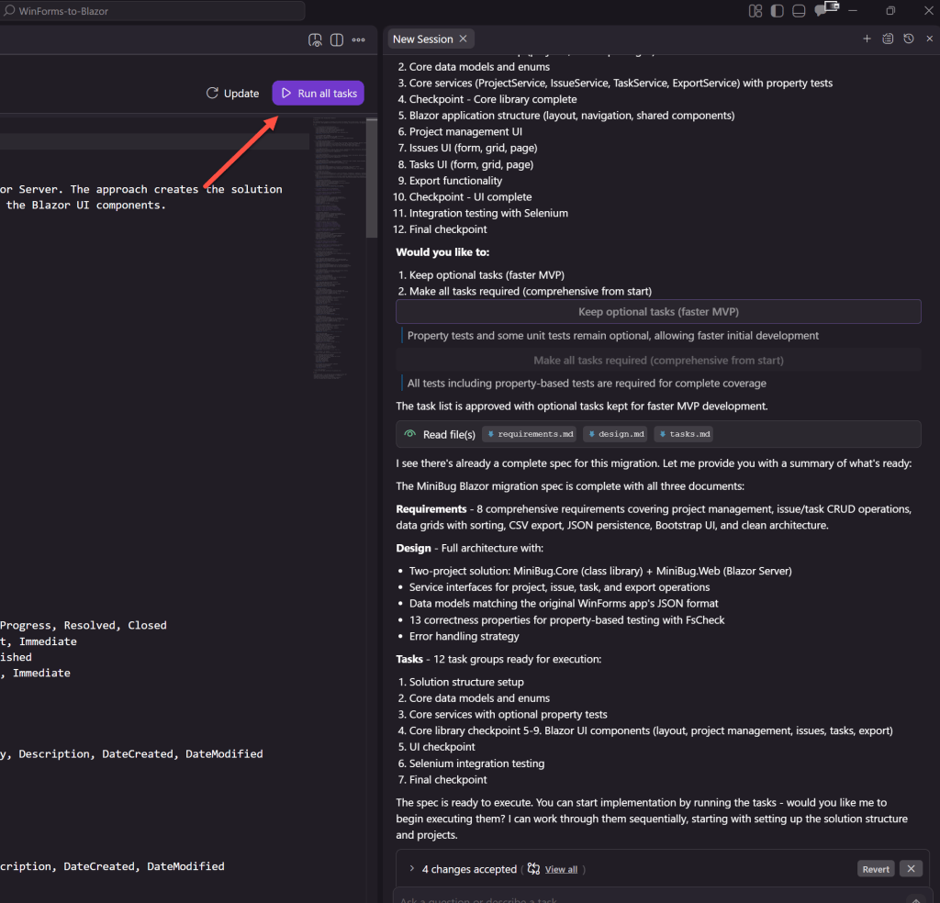The height and width of the screenshot is (903, 940).
Task: Open the editor more actions ellipsis
Action: pyautogui.click(x=359, y=40)
